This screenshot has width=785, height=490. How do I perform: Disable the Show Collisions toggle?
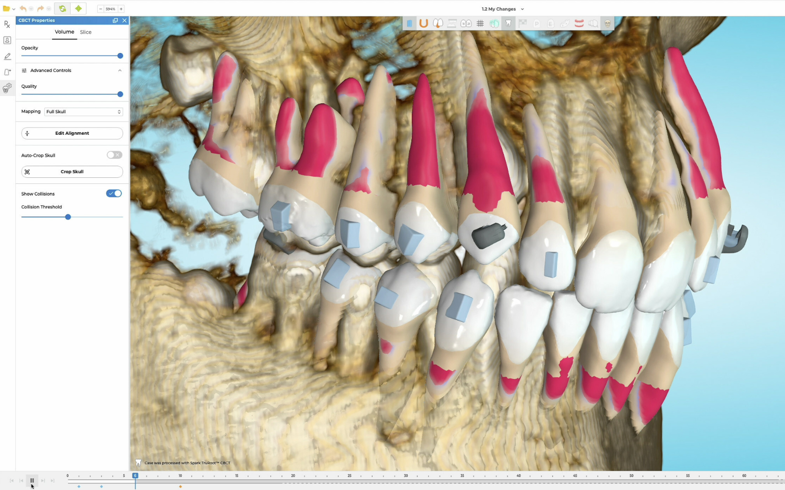[x=113, y=193]
